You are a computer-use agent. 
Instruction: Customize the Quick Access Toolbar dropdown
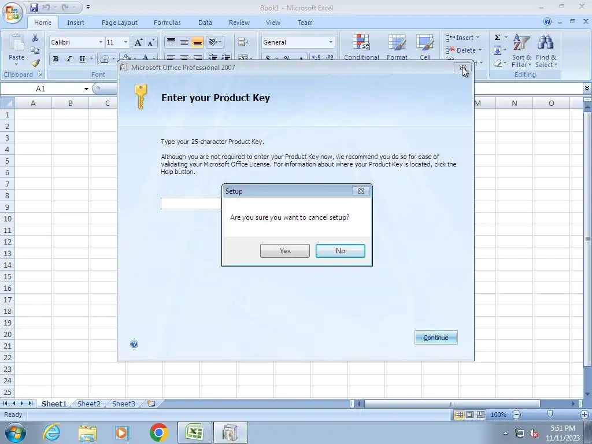(x=88, y=7)
